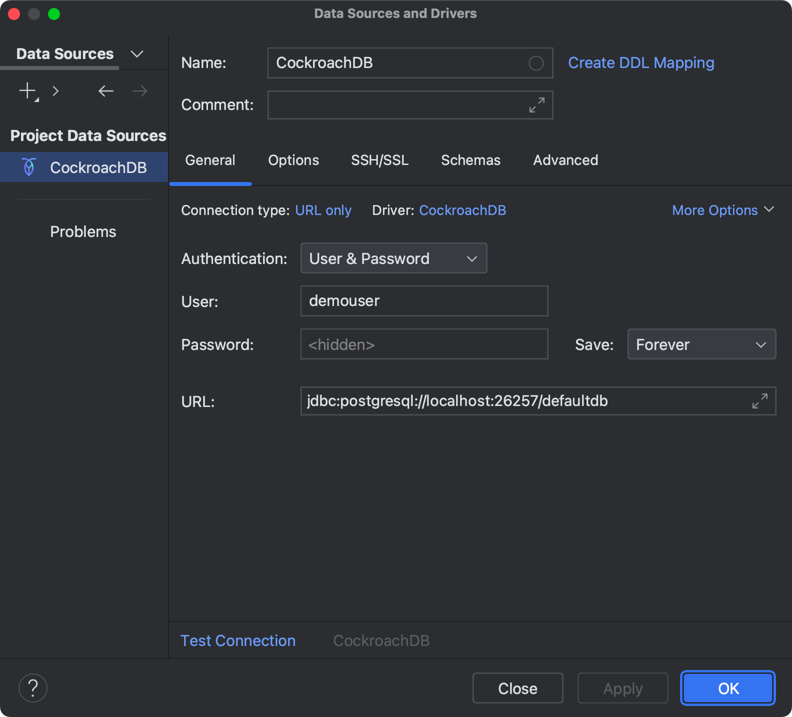792x717 pixels.
Task: Click the Create DDL Mapping link
Action: point(641,63)
